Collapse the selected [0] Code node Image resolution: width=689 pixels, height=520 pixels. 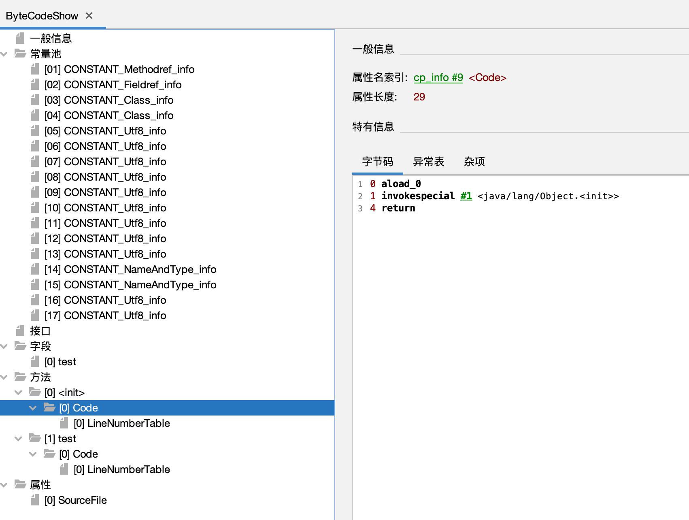(x=33, y=408)
